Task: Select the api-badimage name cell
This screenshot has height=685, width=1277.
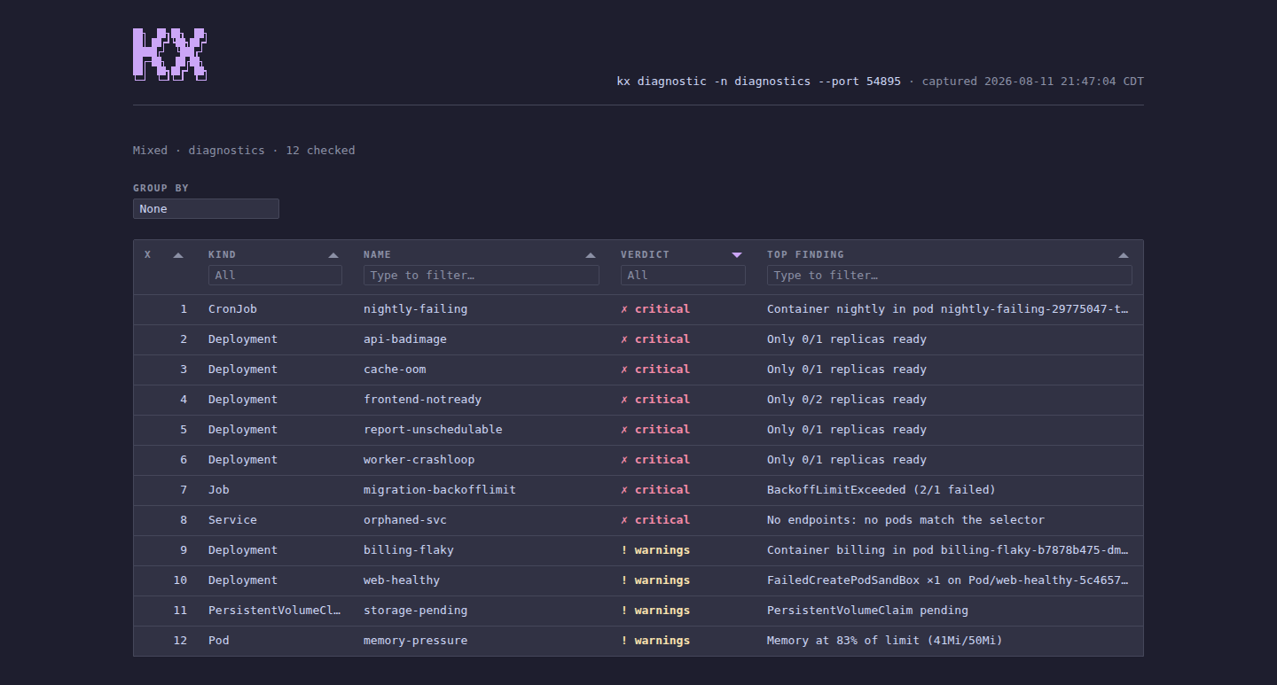Action: tap(405, 339)
